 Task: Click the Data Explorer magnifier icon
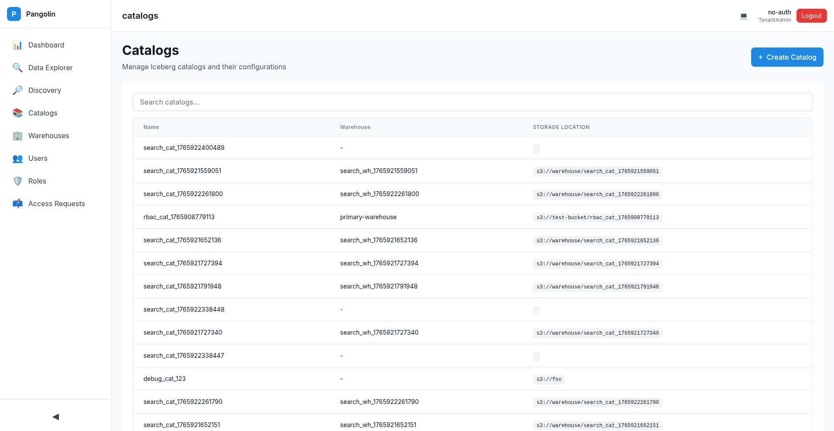click(17, 68)
